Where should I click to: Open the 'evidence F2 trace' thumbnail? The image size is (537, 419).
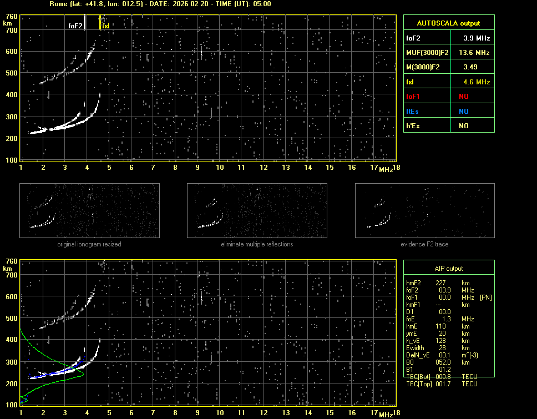(x=424, y=211)
